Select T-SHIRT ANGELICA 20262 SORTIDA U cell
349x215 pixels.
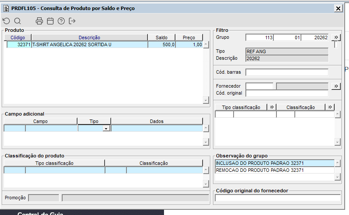90,44
